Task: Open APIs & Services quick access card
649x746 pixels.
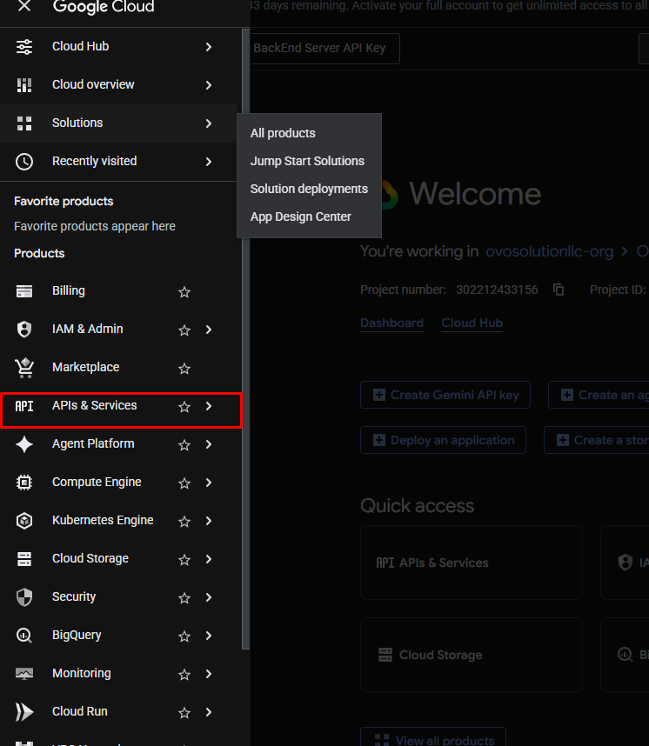Action: point(472,563)
